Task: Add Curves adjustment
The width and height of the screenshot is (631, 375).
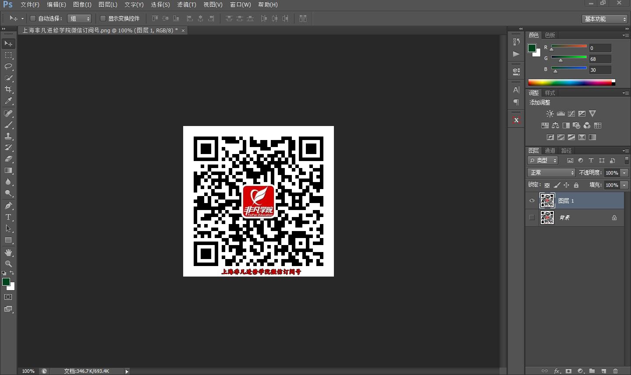Action: point(571,113)
